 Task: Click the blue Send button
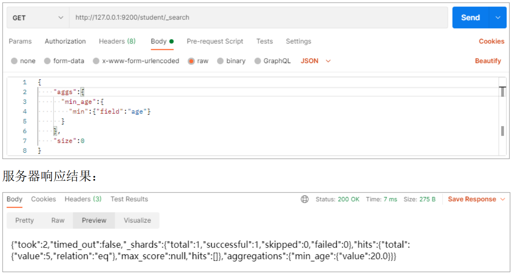click(470, 18)
